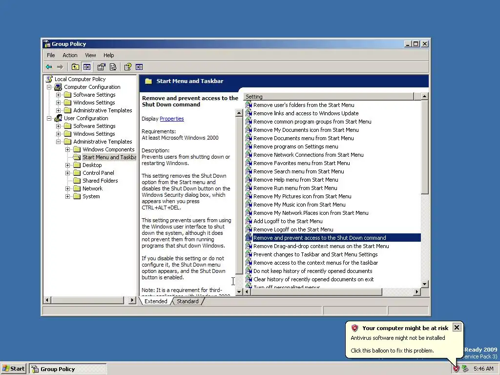Collapse the User Configuration node
This screenshot has height=375, width=500.
click(x=49, y=118)
